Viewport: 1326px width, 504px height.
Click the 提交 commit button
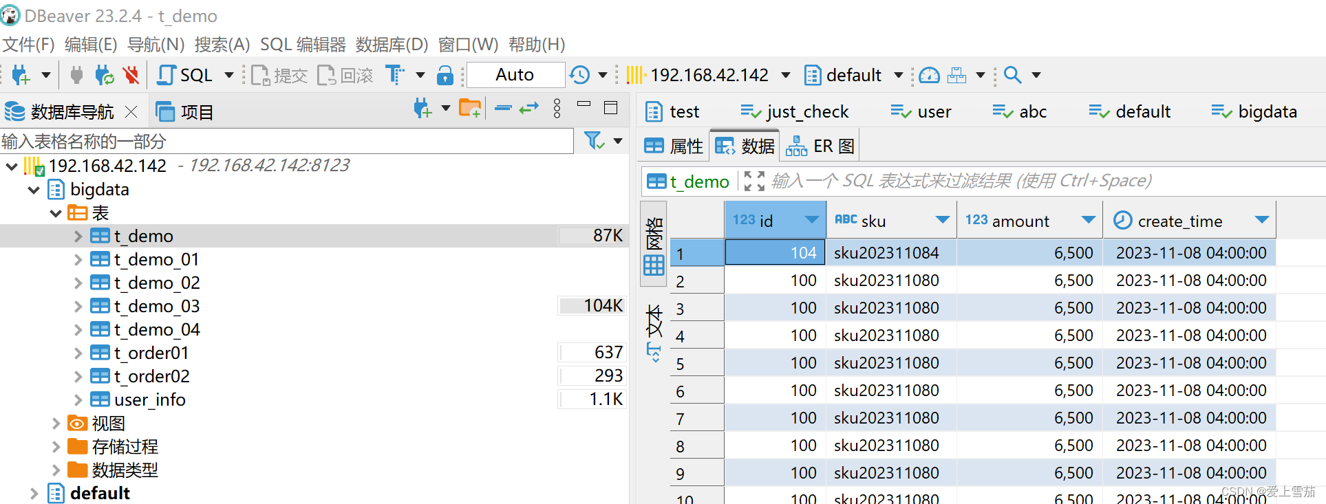pos(279,75)
